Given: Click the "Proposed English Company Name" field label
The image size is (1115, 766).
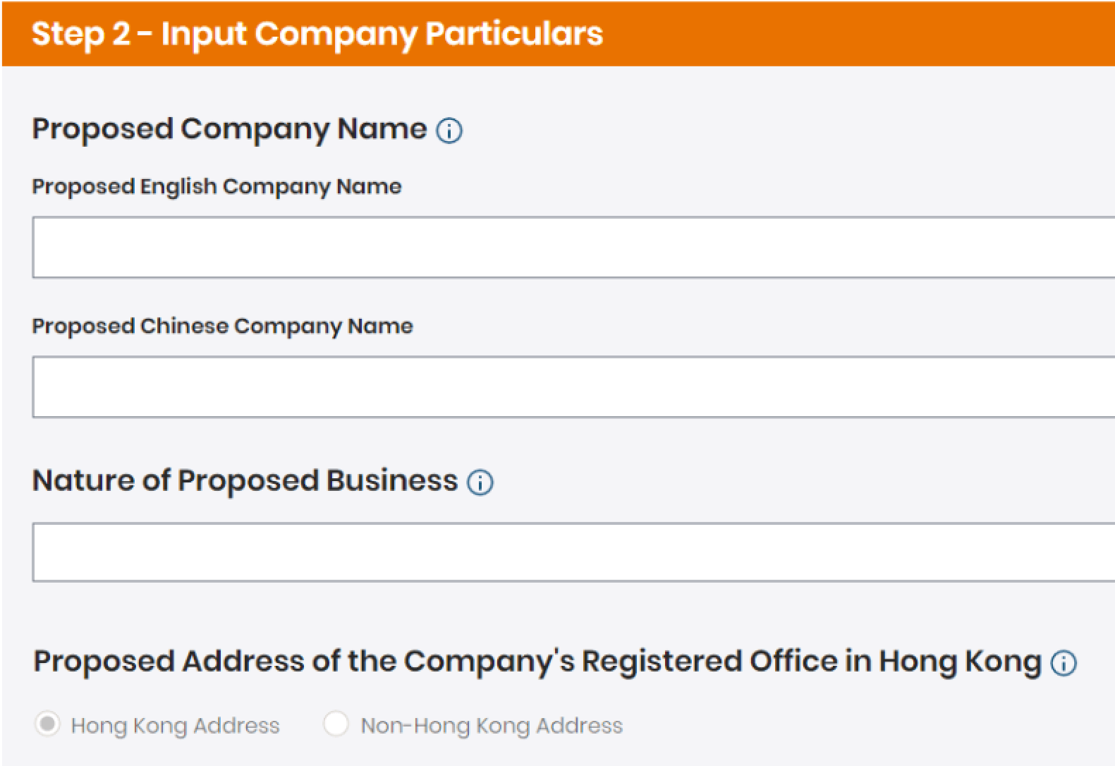Looking at the screenshot, I should [217, 186].
